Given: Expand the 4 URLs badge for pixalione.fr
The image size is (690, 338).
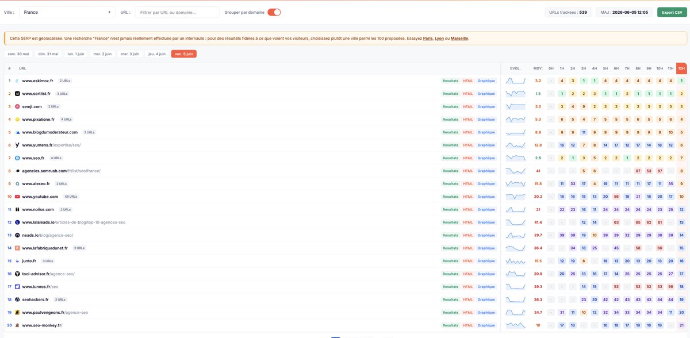Looking at the screenshot, I should (x=66, y=120).
